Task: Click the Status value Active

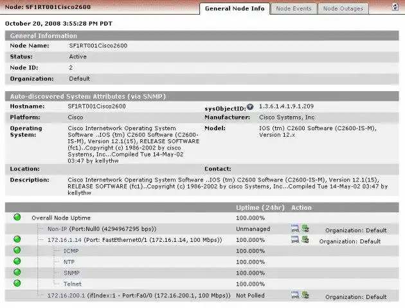Action: [78, 56]
